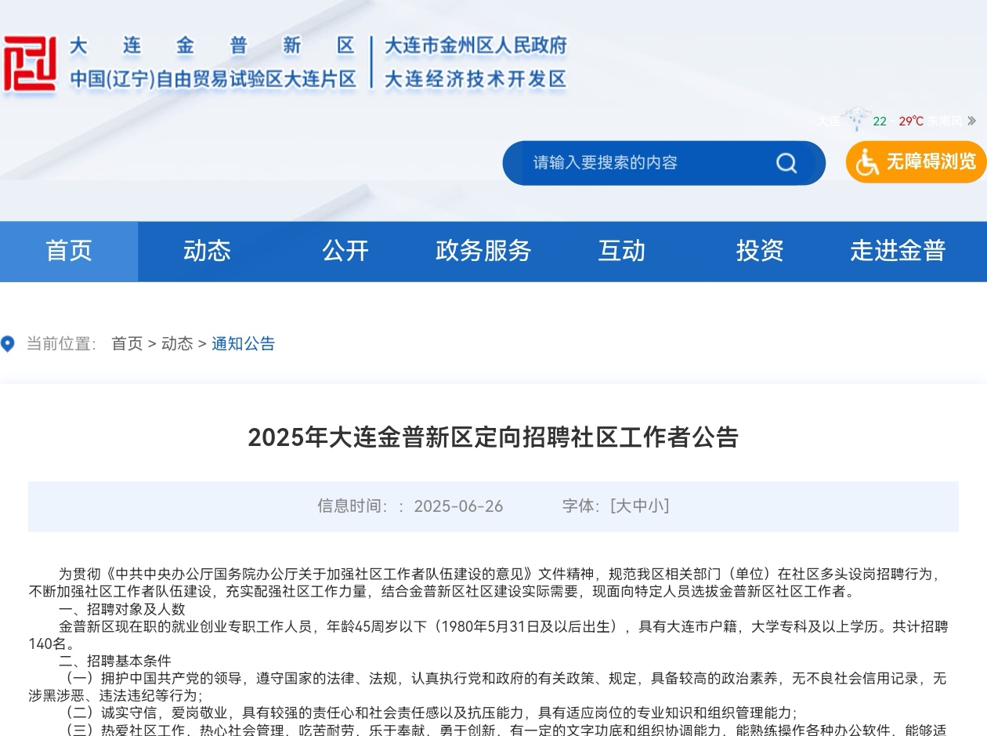The width and height of the screenshot is (987, 736).
Task: Click the 大连金普新区 header title
Action: 212,46
